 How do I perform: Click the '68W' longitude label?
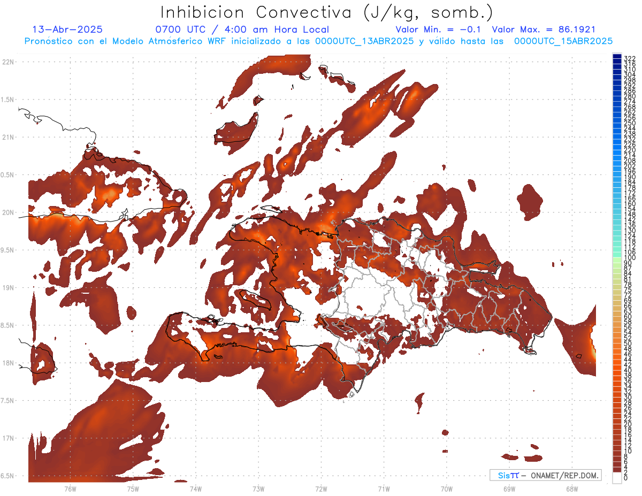pyautogui.click(x=572, y=489)
